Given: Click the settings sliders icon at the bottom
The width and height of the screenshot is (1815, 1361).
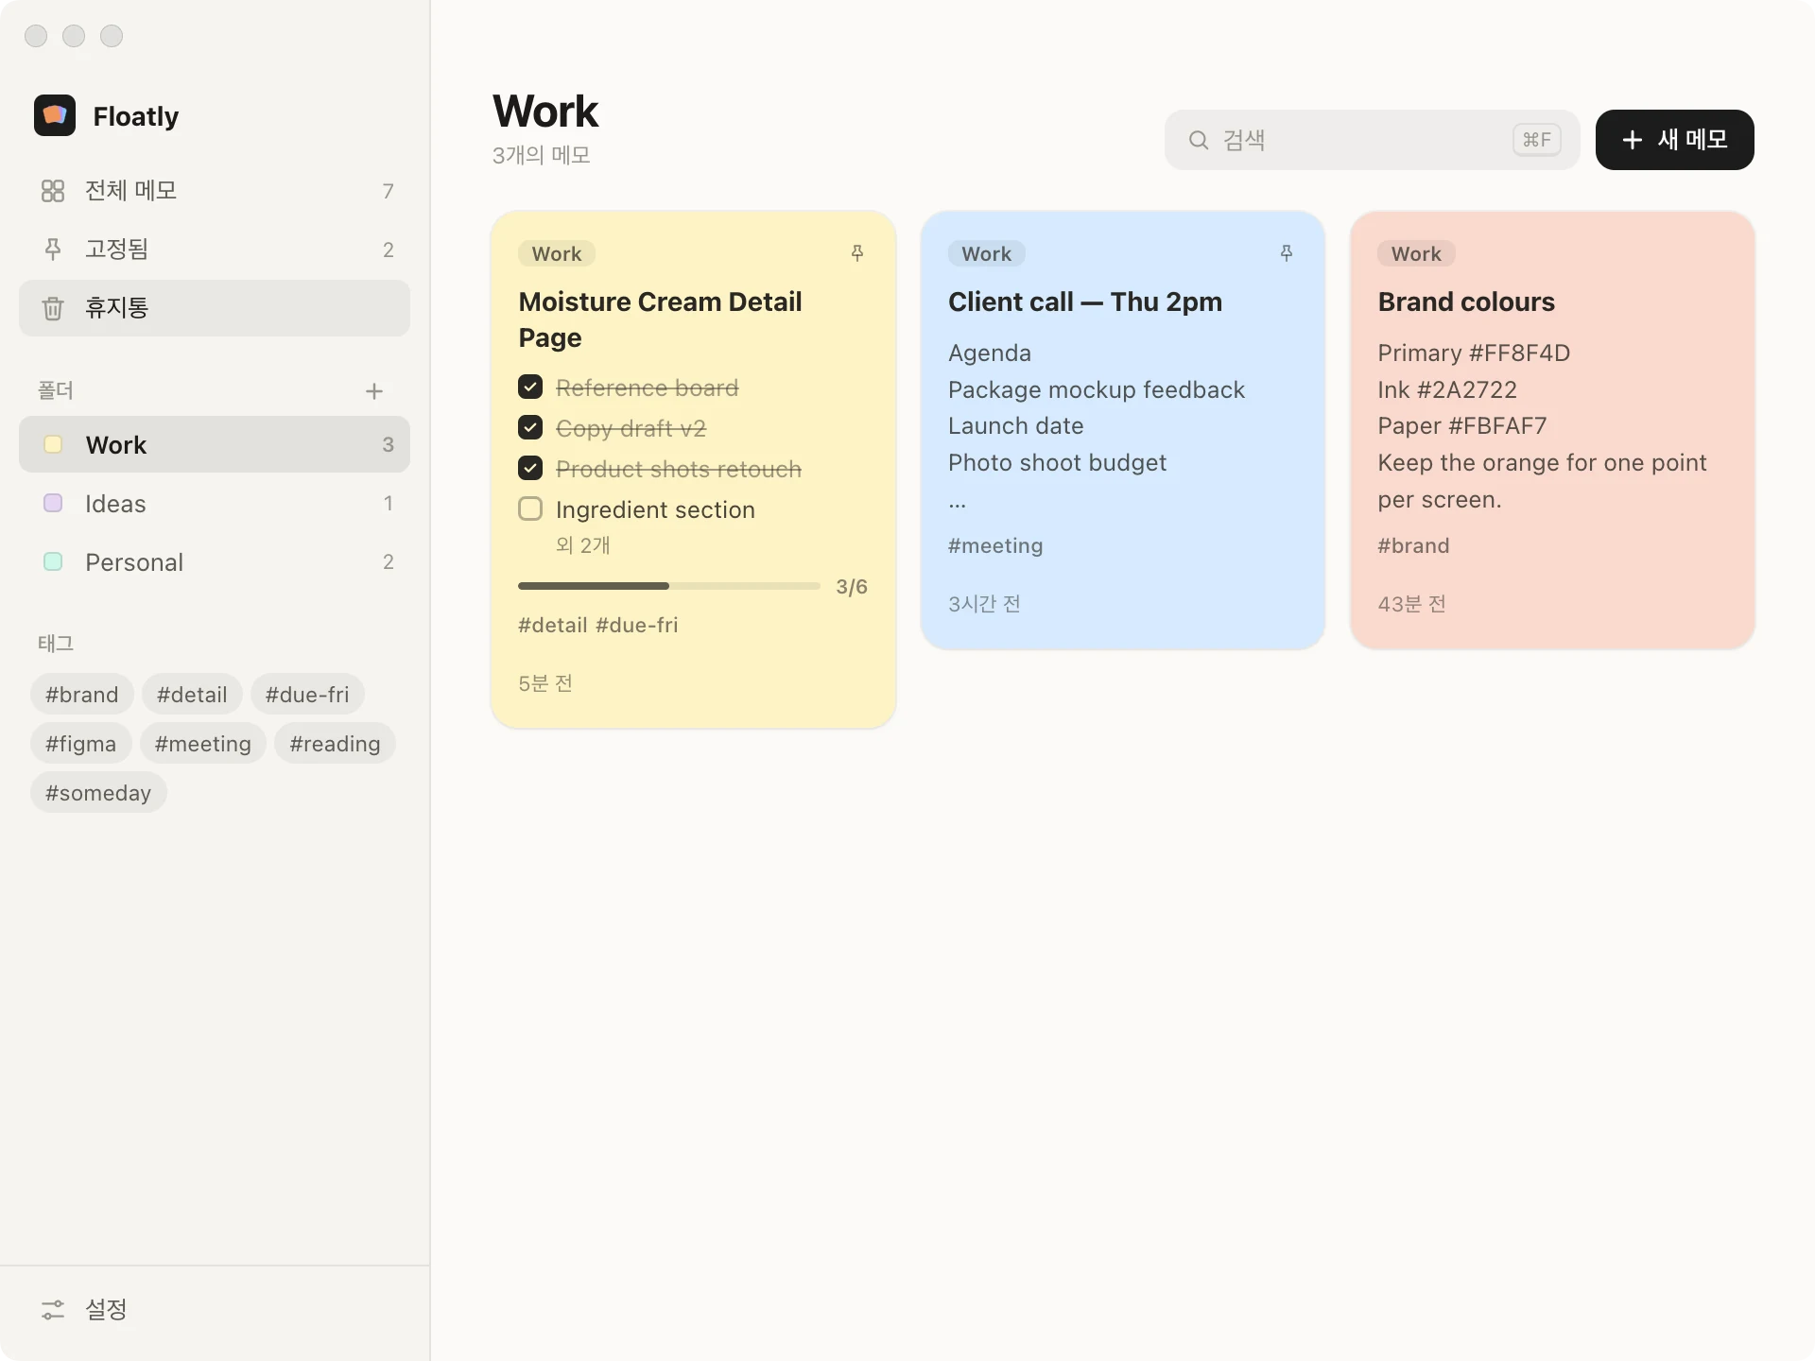Looking at the screenshot, I should [x=53, y=1309].
